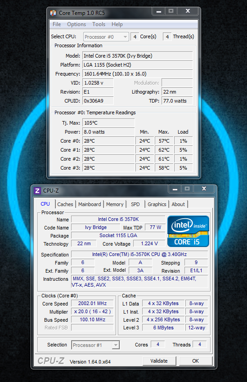Minimize the CPU-Z window
Image resolution: width=247 pixels, height=382 pixels.
175,189
